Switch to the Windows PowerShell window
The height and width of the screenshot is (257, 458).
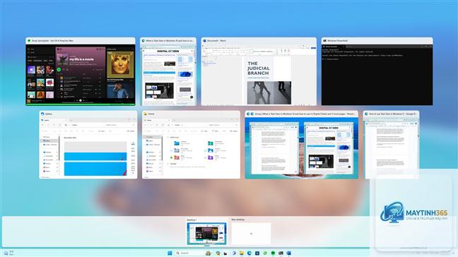pos(377,71)
